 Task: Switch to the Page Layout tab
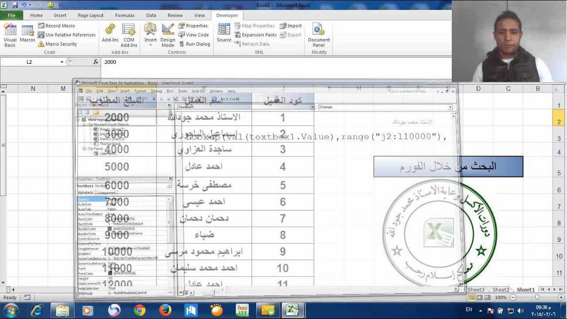coord(90,15)
